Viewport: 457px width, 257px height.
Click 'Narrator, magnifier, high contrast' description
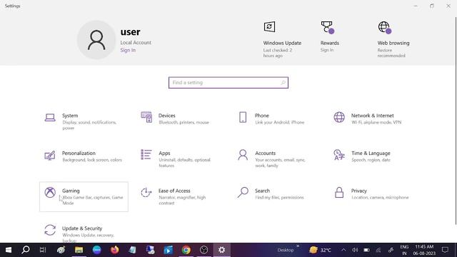click(182, 200)
